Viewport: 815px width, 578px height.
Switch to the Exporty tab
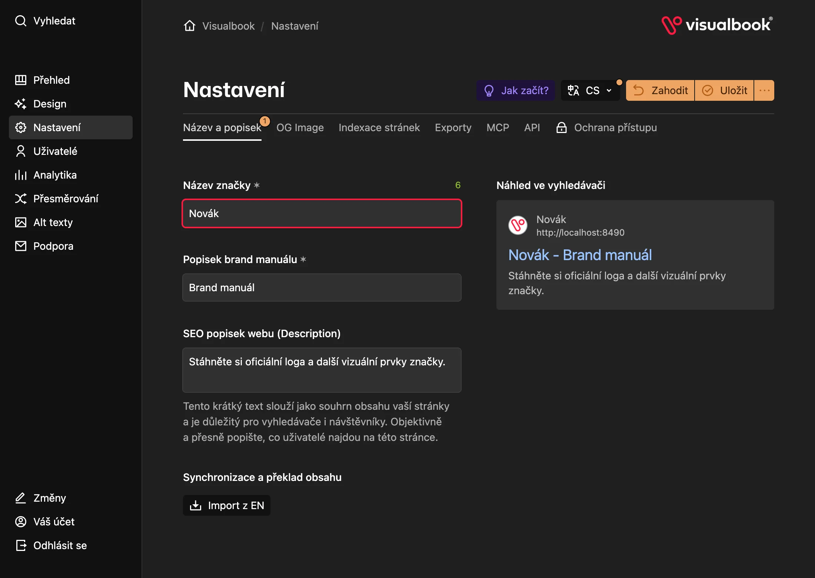pos(453,127)
